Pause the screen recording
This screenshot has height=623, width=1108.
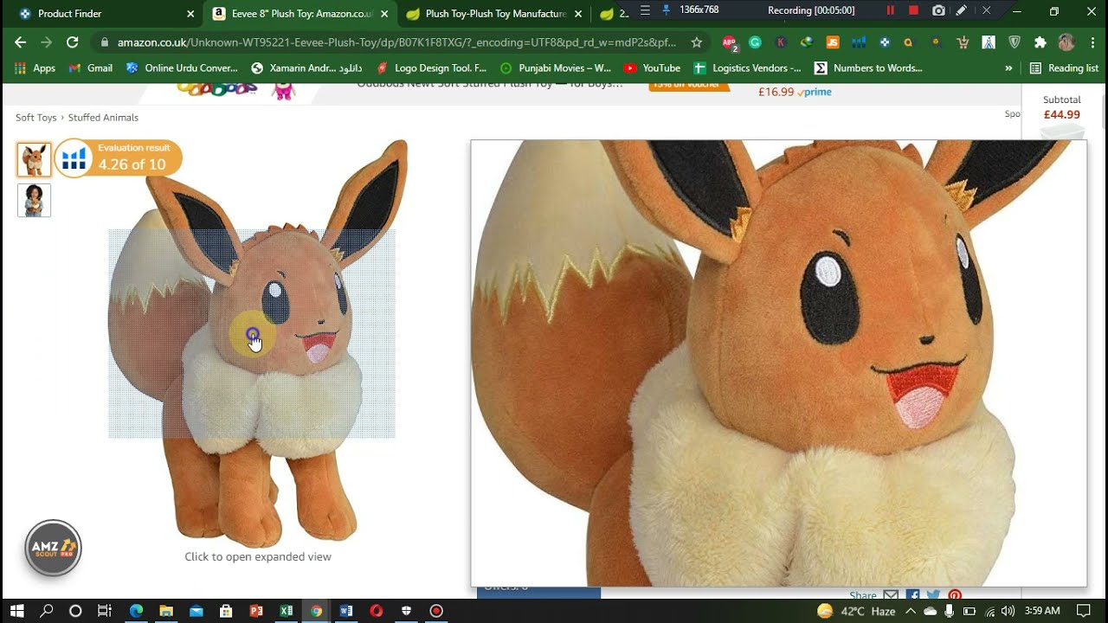click(890, 11)
